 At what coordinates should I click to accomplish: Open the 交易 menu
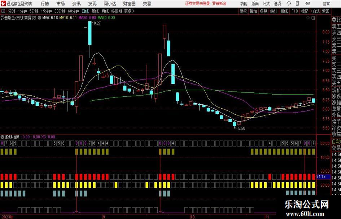[x=147, y=4]
